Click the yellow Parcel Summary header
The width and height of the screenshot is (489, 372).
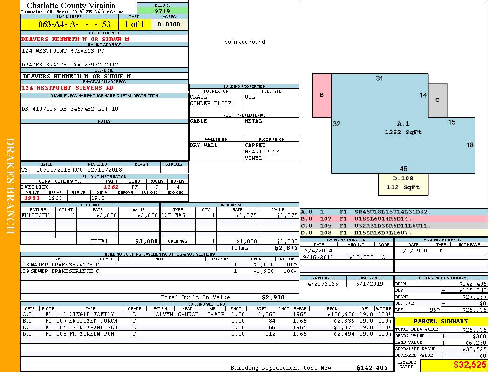click(441, 321)
